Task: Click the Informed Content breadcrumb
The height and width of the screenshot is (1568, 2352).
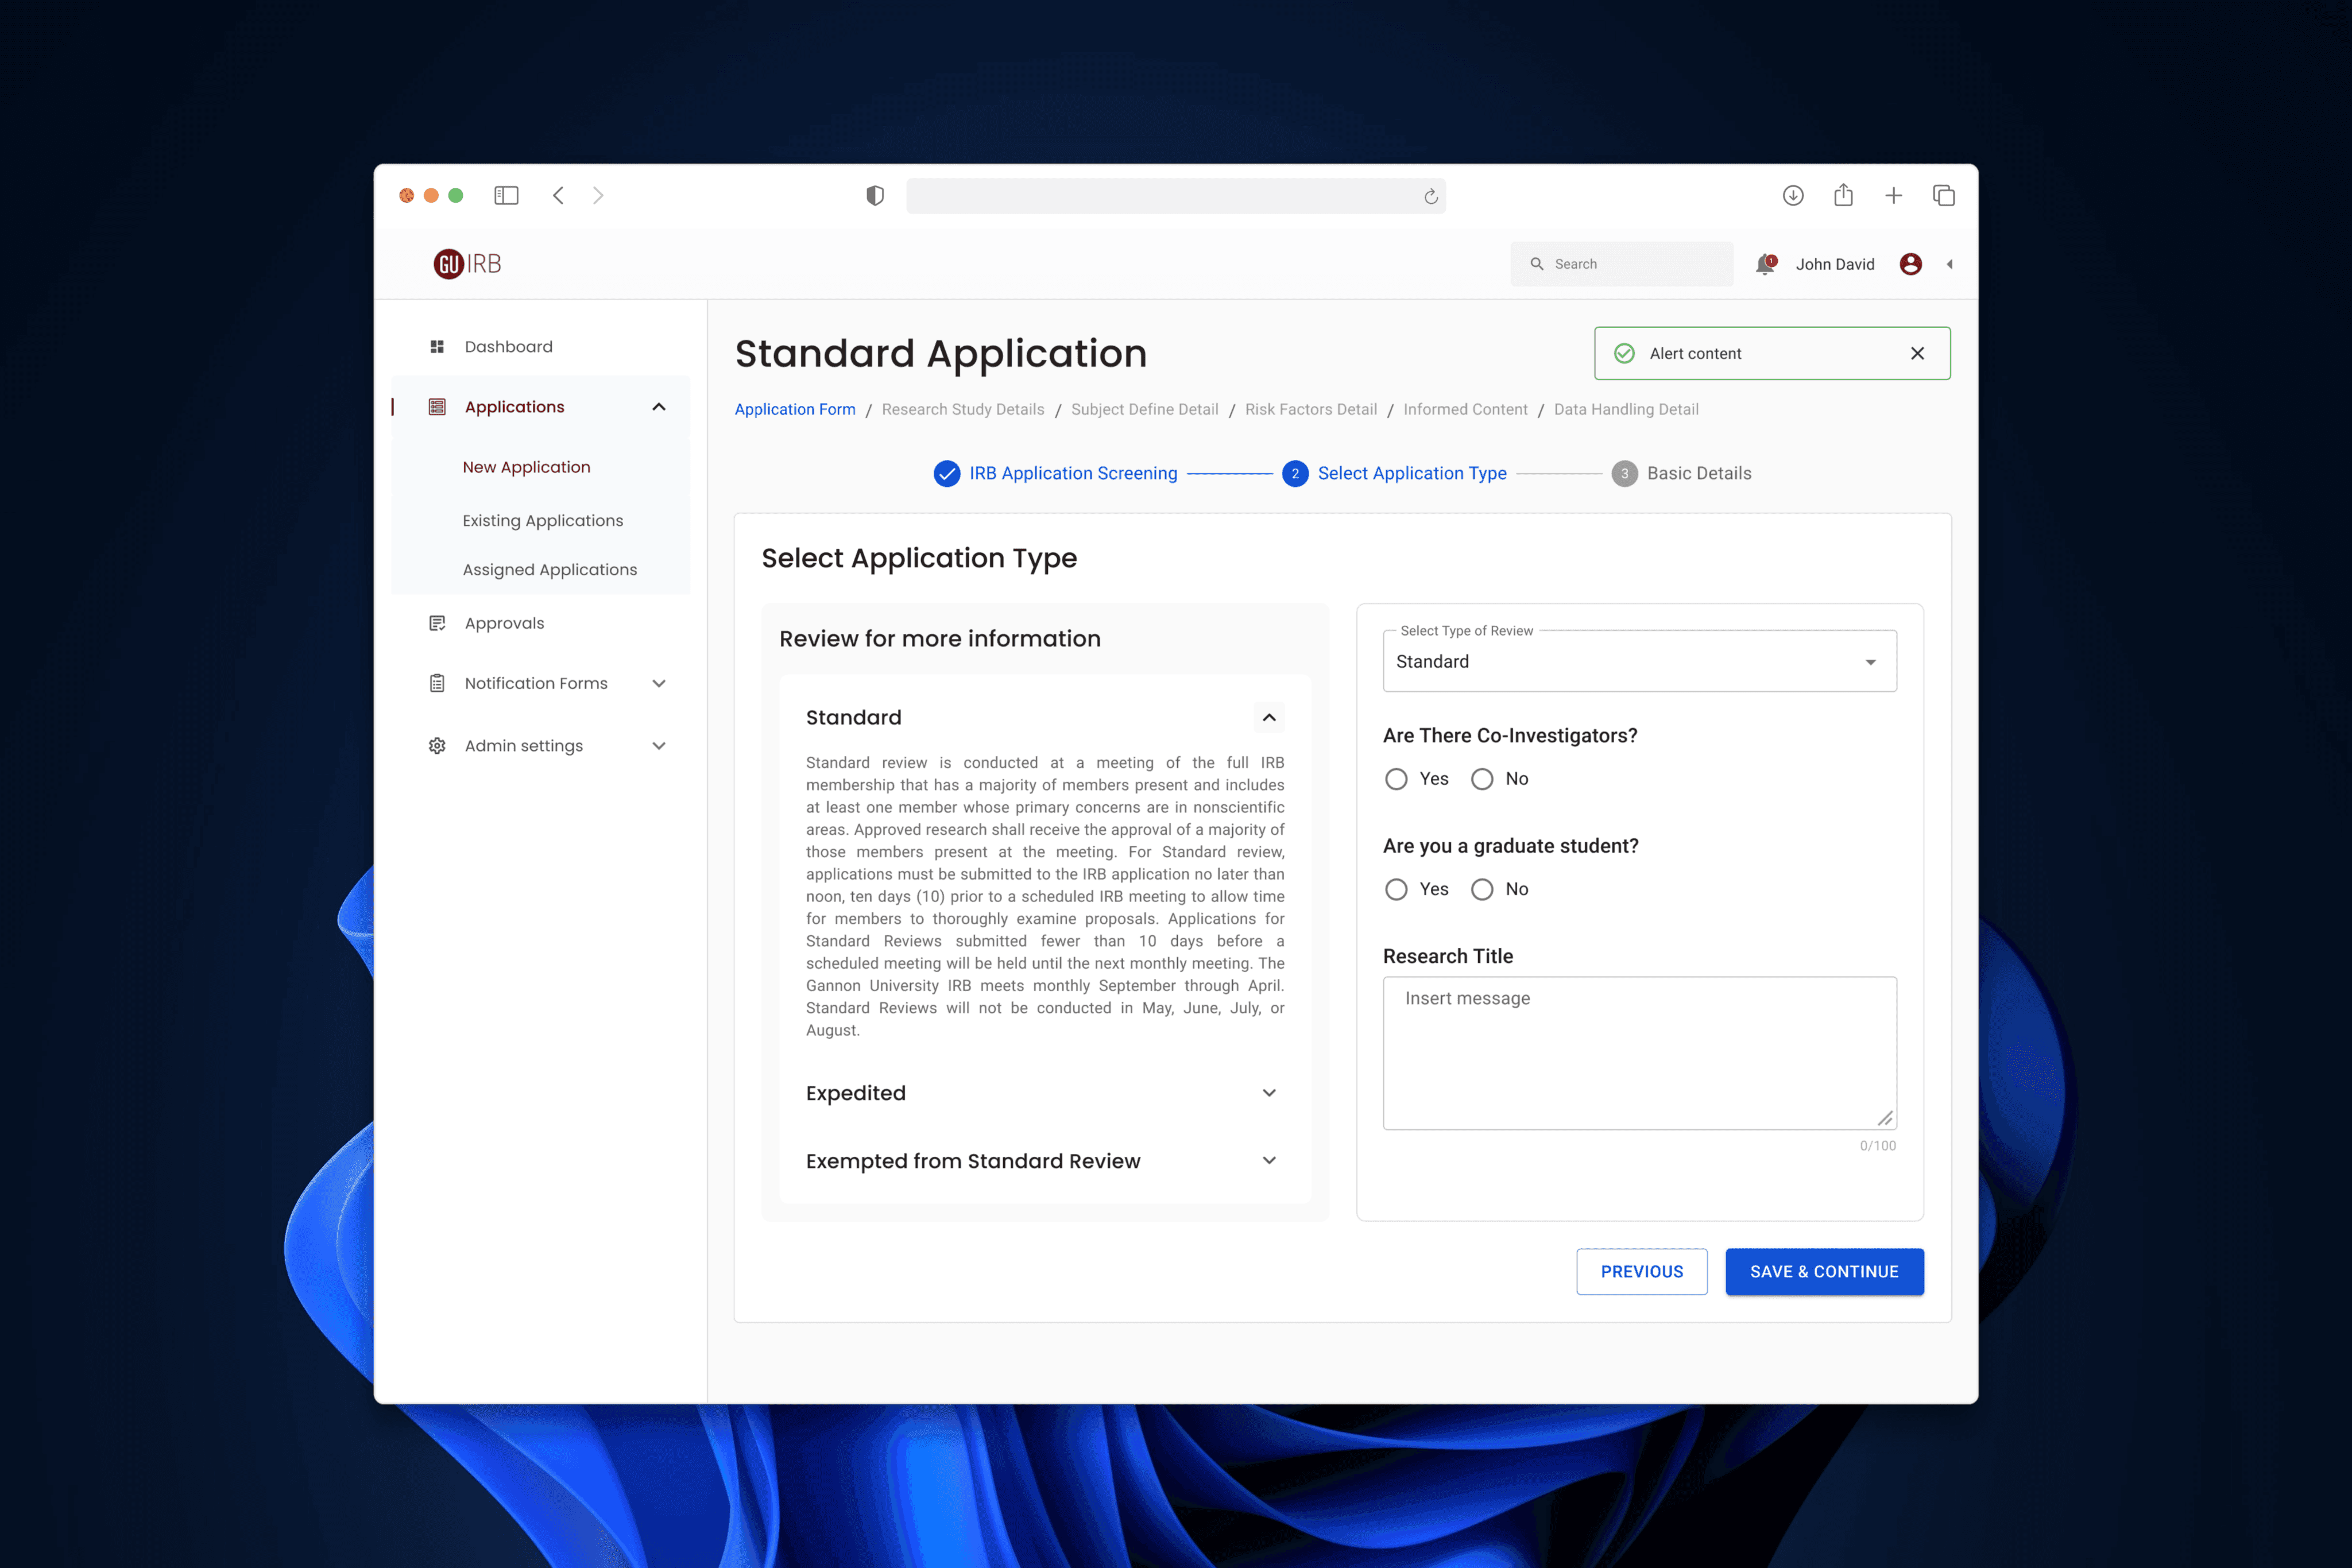Action: pyautogui.click(x=1465, y=409)
